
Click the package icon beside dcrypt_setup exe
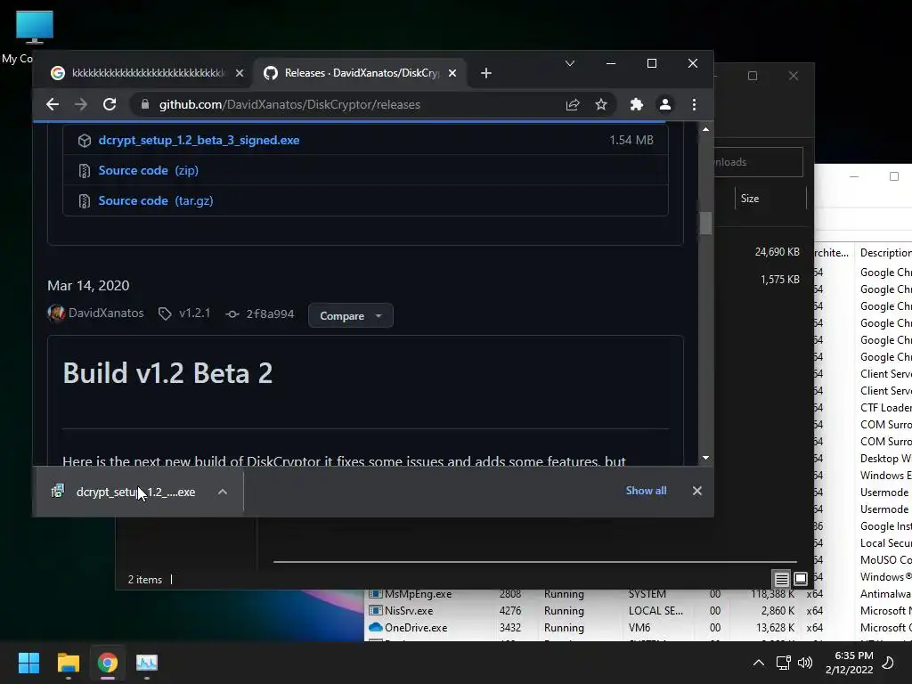85,140
